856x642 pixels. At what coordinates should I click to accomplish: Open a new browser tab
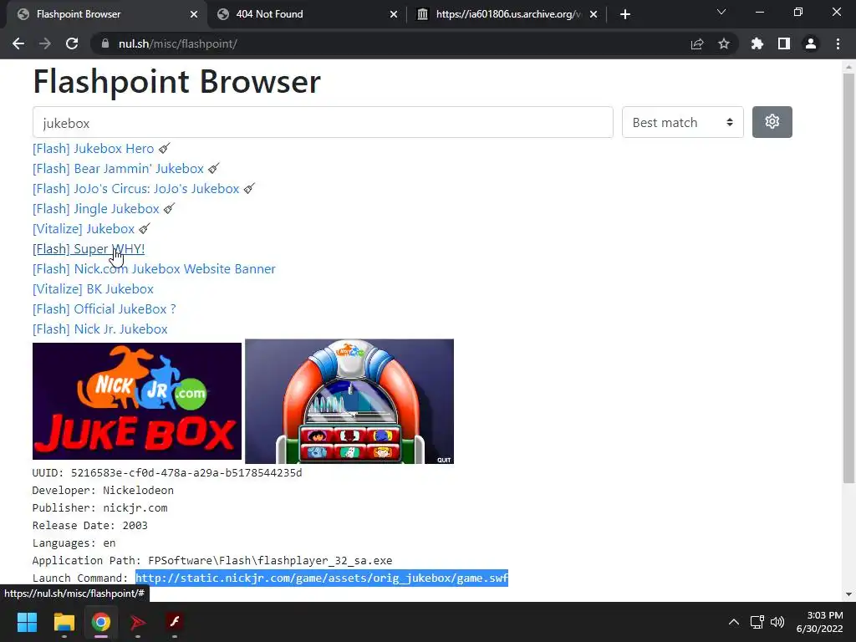click(625, 14)
